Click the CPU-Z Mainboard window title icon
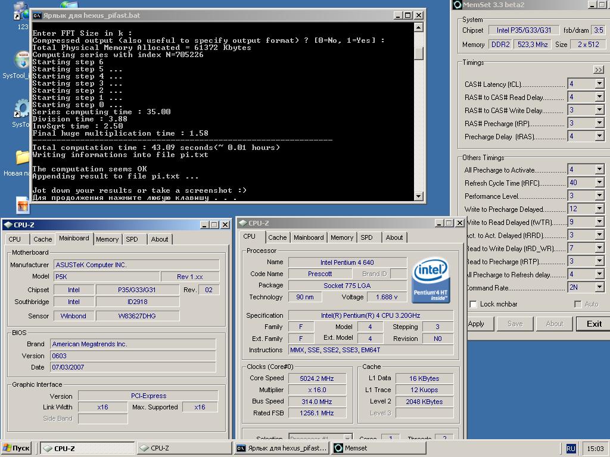Viewport: 610px width, 457px height. (x=8, y=224)
